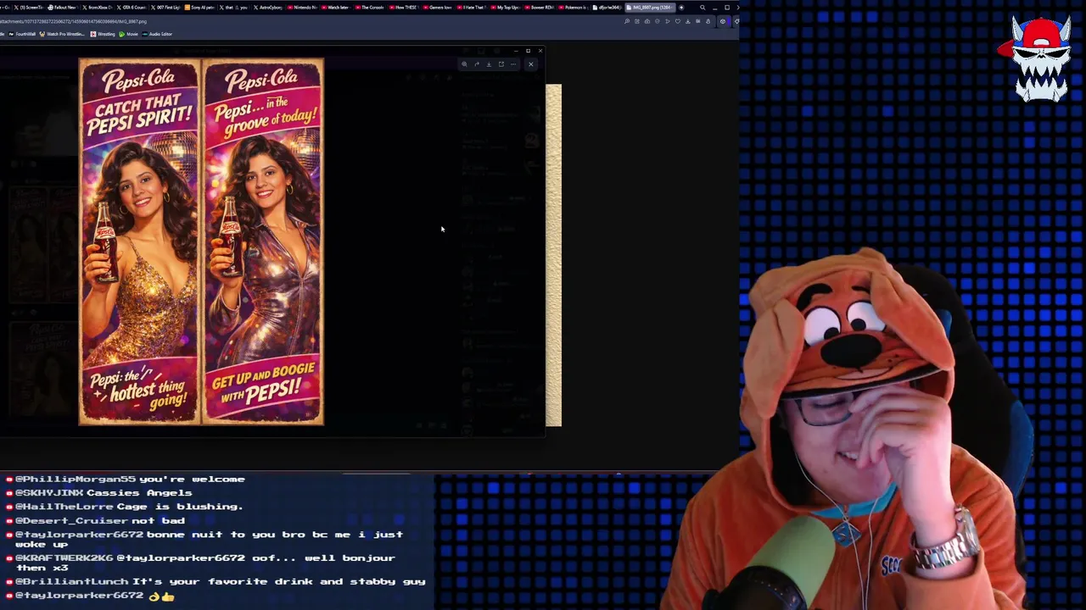The image size is (1086, 610).
Task: Open the I Hate That YouTube tab
Action: 472,7
